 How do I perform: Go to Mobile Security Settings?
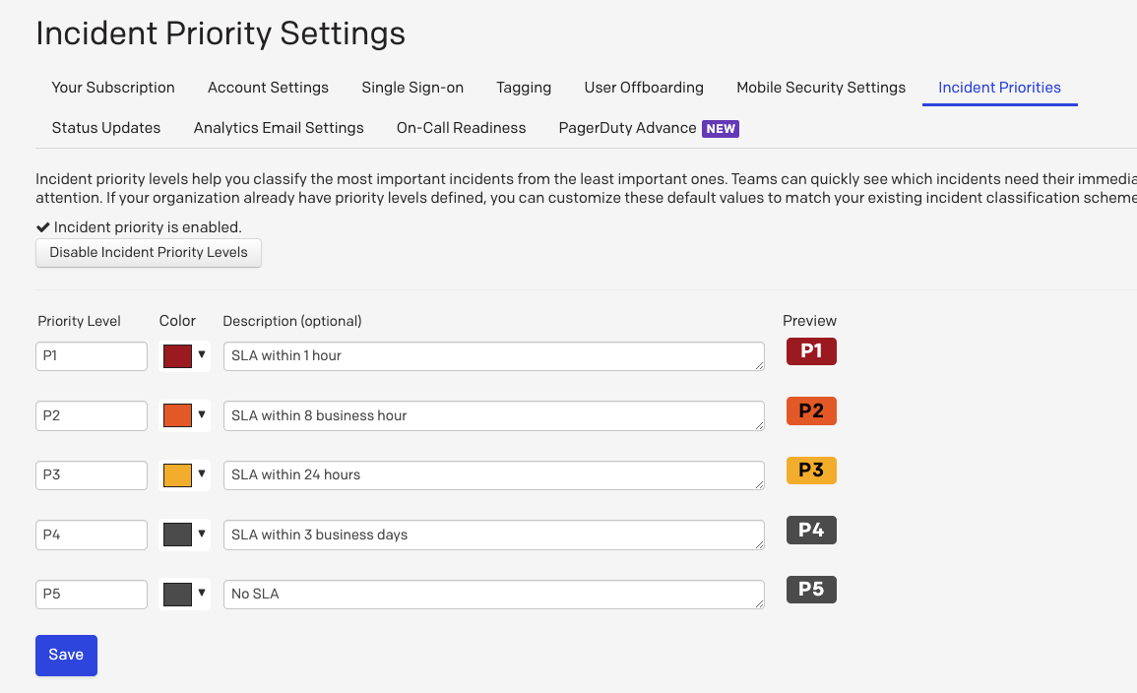pos(820,88)
